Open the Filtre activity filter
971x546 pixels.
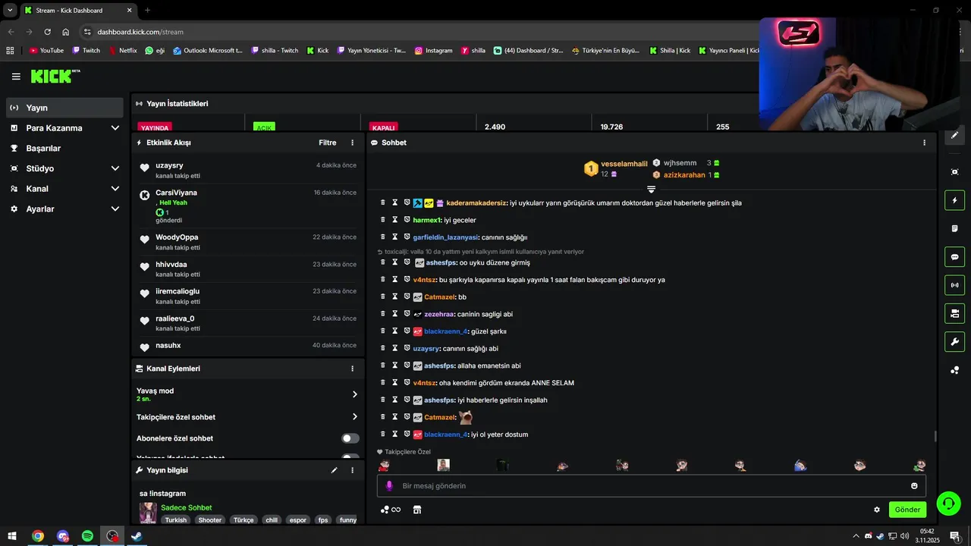coord(328,143)
